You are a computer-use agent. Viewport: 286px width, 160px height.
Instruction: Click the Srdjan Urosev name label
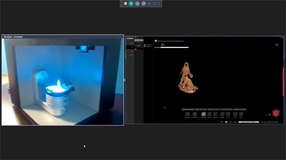(13, 36)
